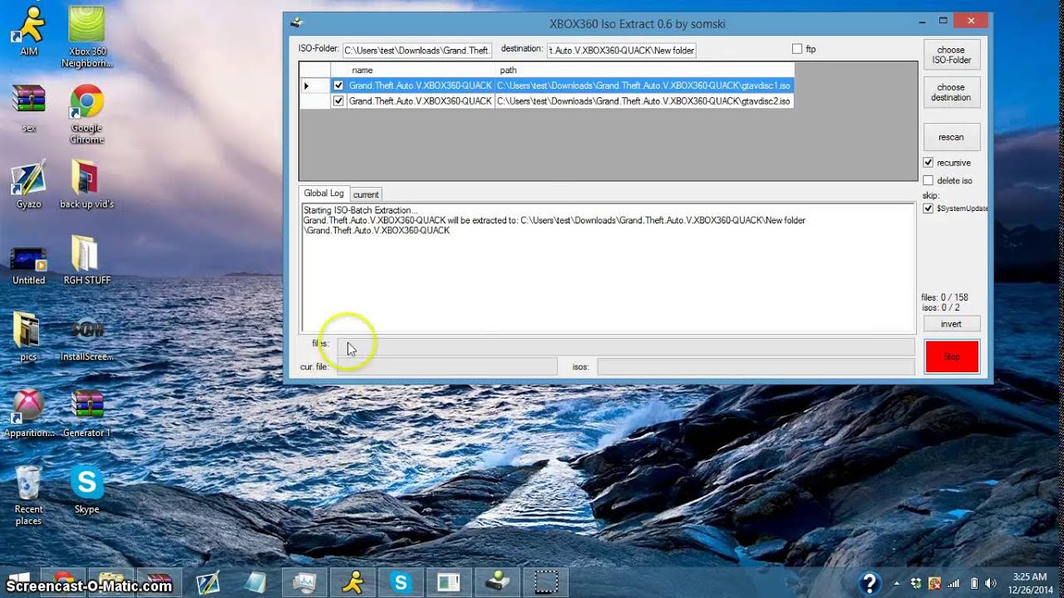Uncheck the gtavdisc2.iso row checkbox
This screenshot has width=1064, height=598.
tap(338, 101)
